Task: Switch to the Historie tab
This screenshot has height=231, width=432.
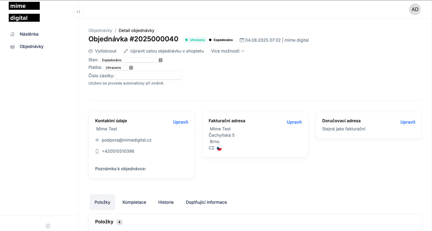Action: 166,202
